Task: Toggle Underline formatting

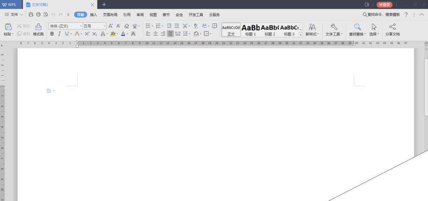Action: click(67, 34)
